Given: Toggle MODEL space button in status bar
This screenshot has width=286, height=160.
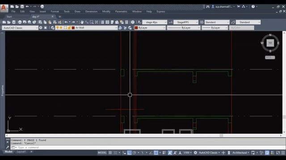Looking at the screenshot, I should 102,153.
